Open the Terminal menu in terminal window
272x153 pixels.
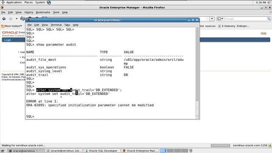pos(56,25)
